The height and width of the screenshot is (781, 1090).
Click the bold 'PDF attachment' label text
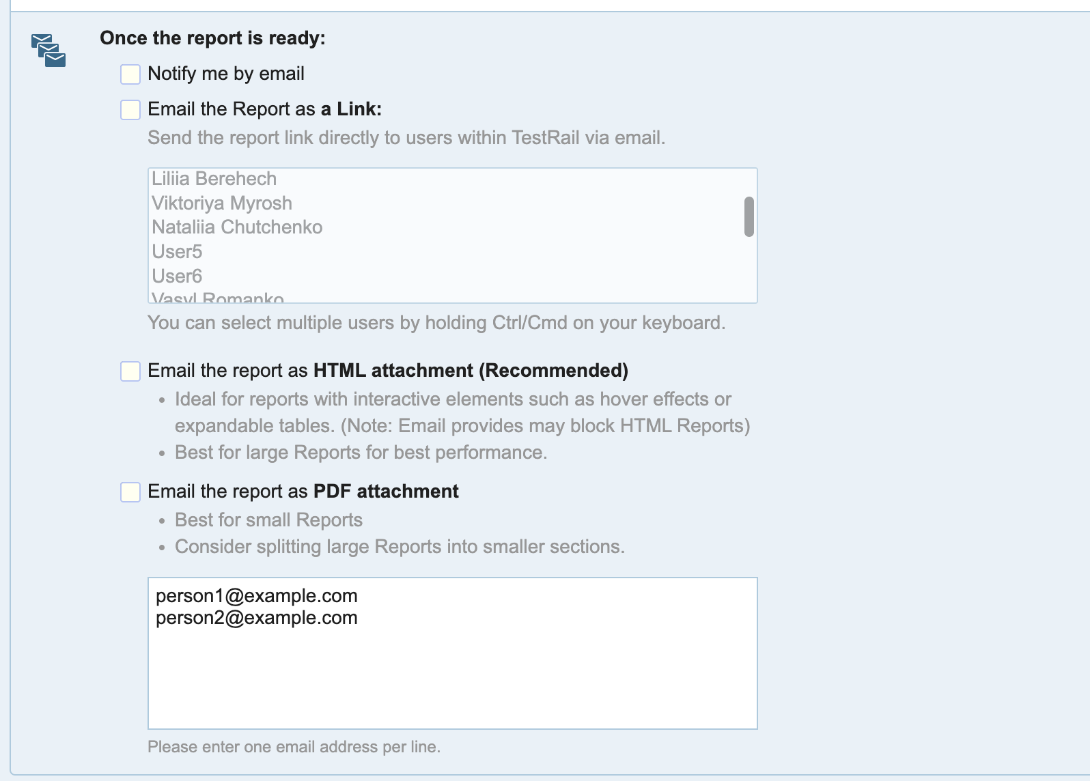click(386, 492)
